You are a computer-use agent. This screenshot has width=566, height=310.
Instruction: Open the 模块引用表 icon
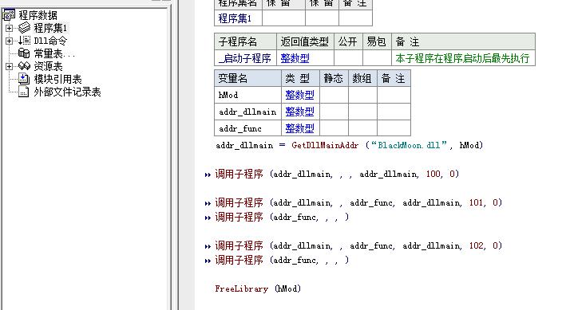(24, 79)
